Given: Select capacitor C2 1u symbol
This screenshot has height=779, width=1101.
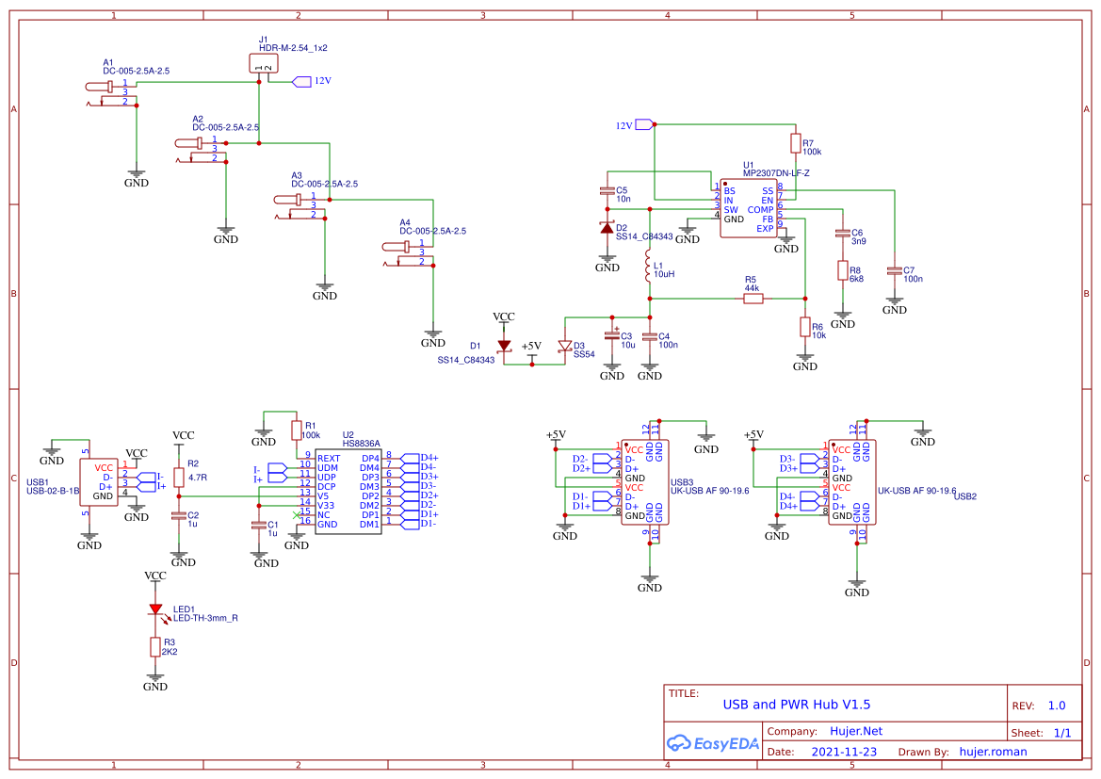Looking at the screenshot, I should (179, 515).
